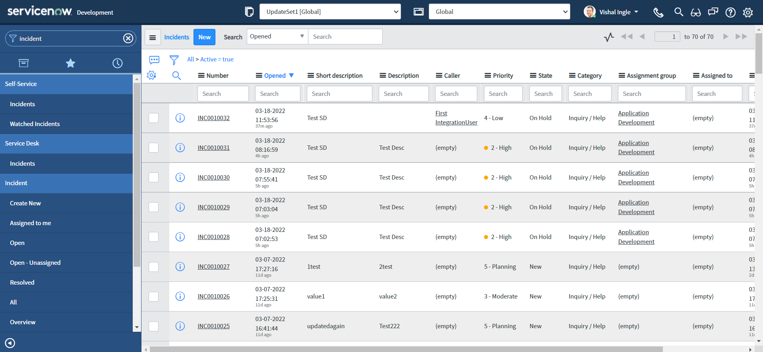
Task: Show history clock tab in navigator
Action: (x=118, y=63)
